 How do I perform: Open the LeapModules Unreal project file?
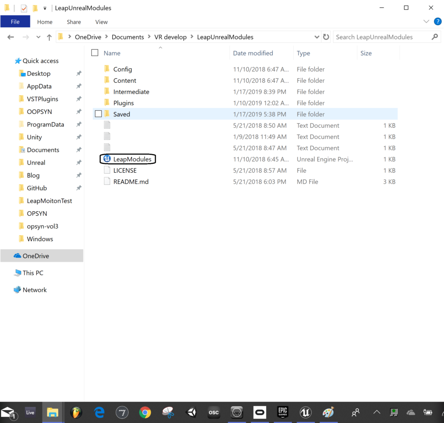(x=132, y=159)
